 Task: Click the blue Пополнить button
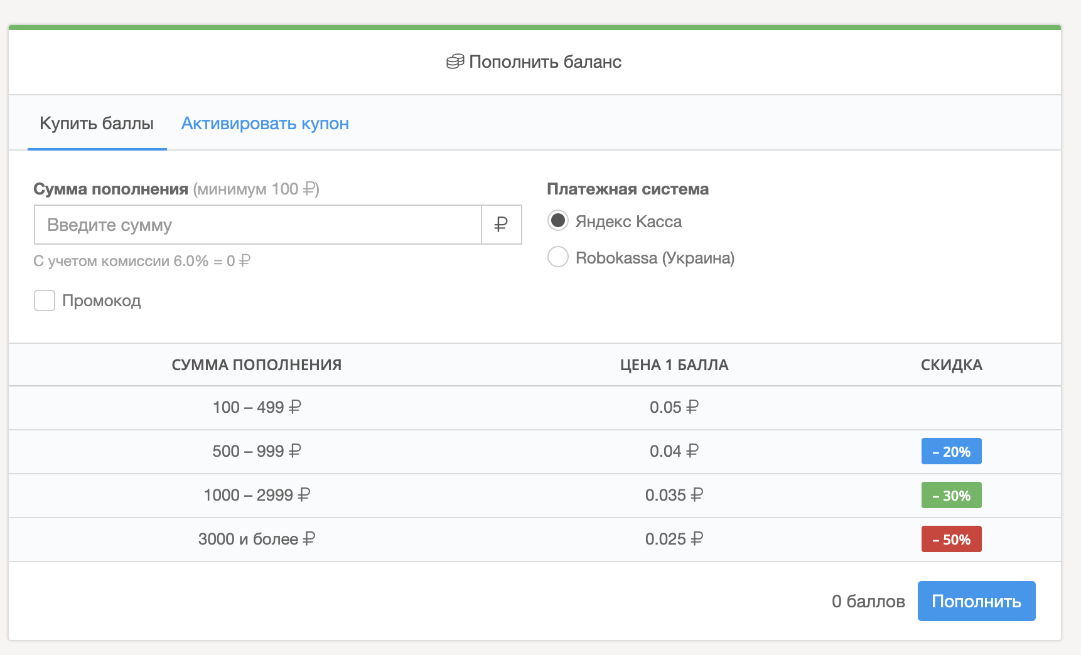pos(976,601)
